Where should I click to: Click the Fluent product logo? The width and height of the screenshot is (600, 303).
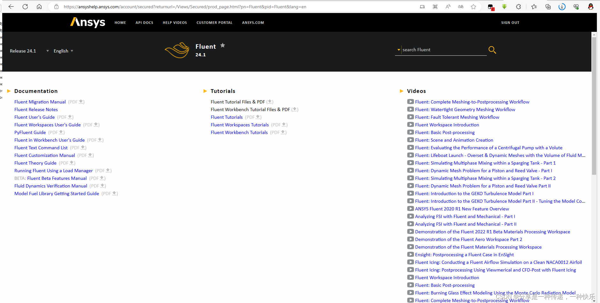[x=177, y=50]
